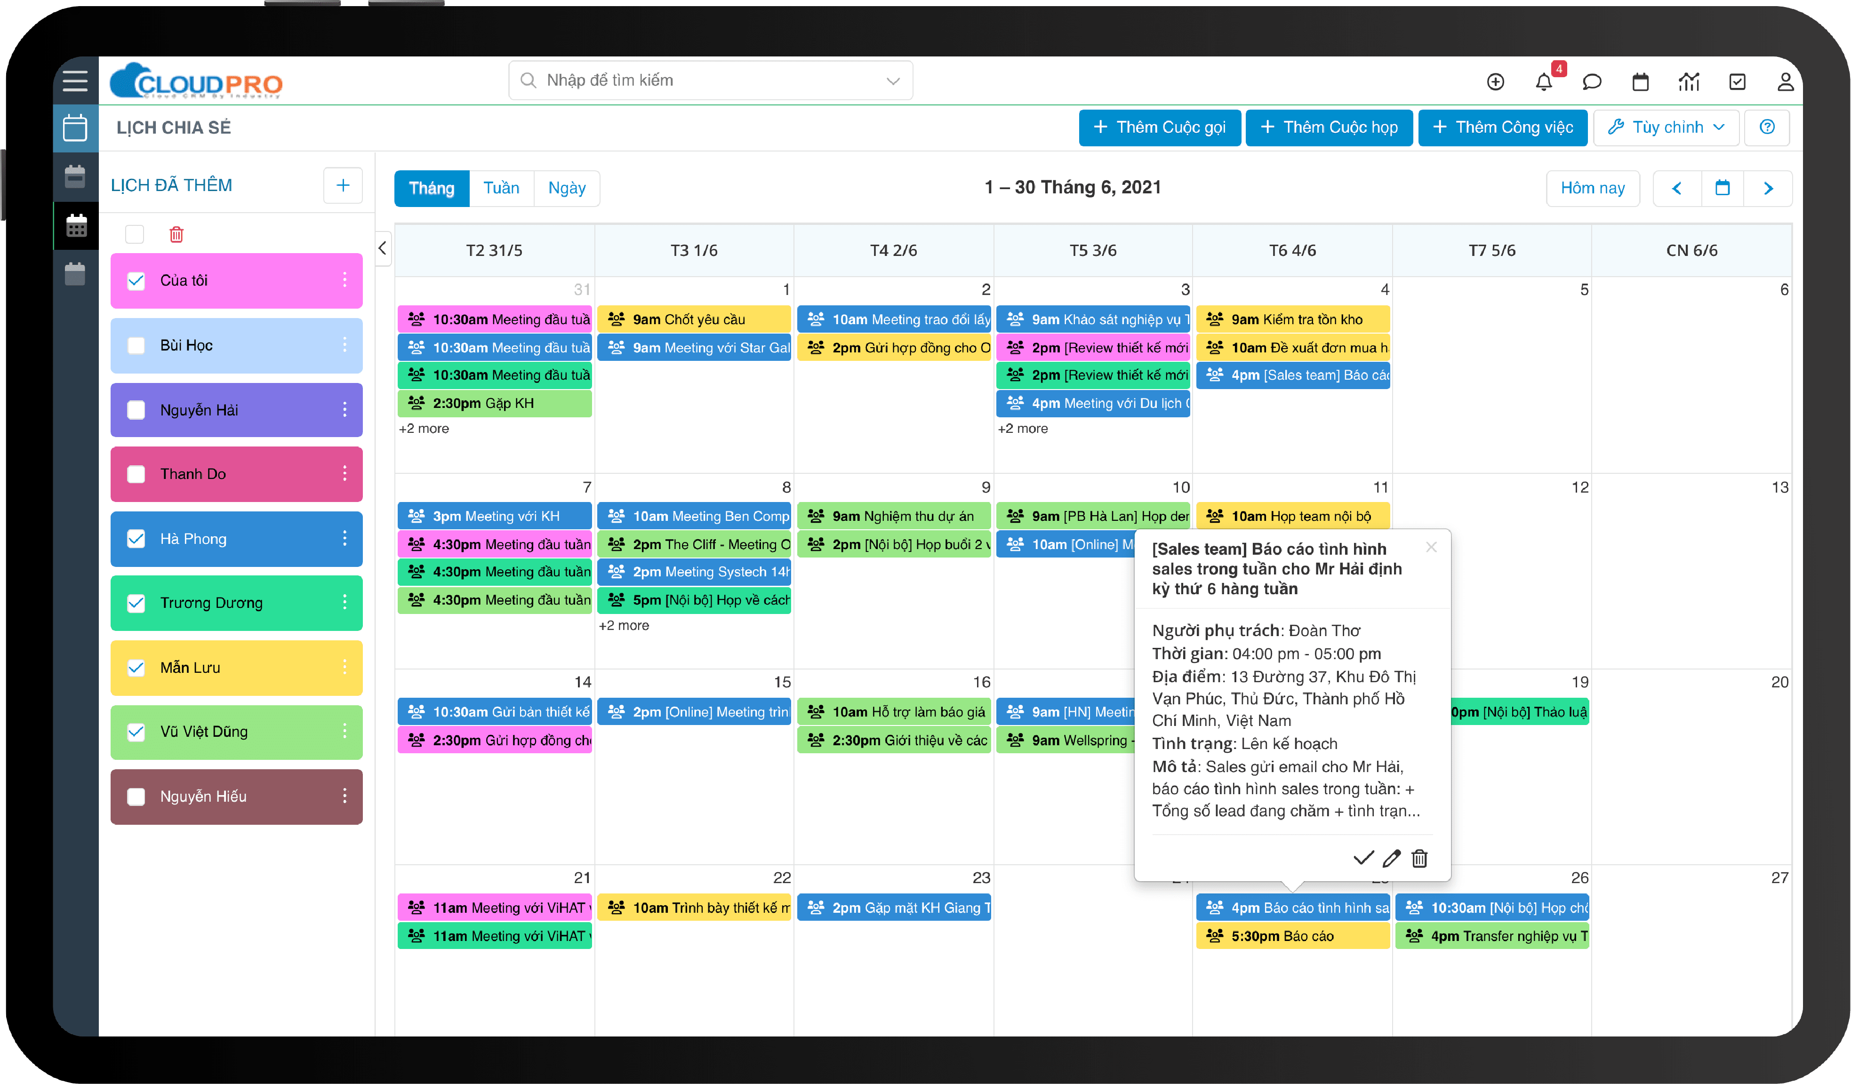The width and height of the screenshot is (1851, 1084).
Task: Click the chat bubble icon in header
Action: pyautogui.click(x=1592, y=81)
